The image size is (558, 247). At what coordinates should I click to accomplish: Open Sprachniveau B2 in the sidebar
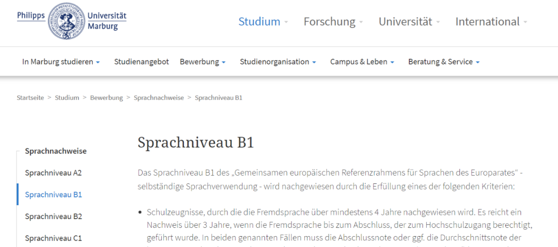pyautogui.click(x=53, y=217)
